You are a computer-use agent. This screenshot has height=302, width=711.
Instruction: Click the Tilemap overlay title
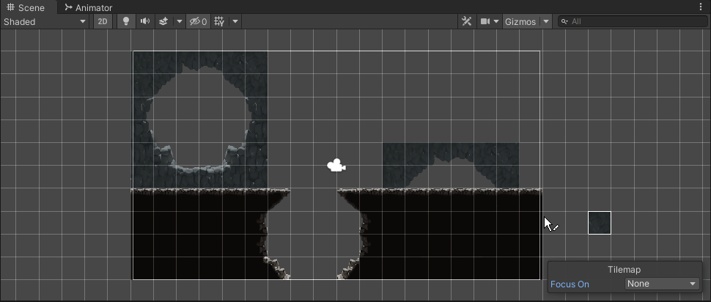(624, 270)
